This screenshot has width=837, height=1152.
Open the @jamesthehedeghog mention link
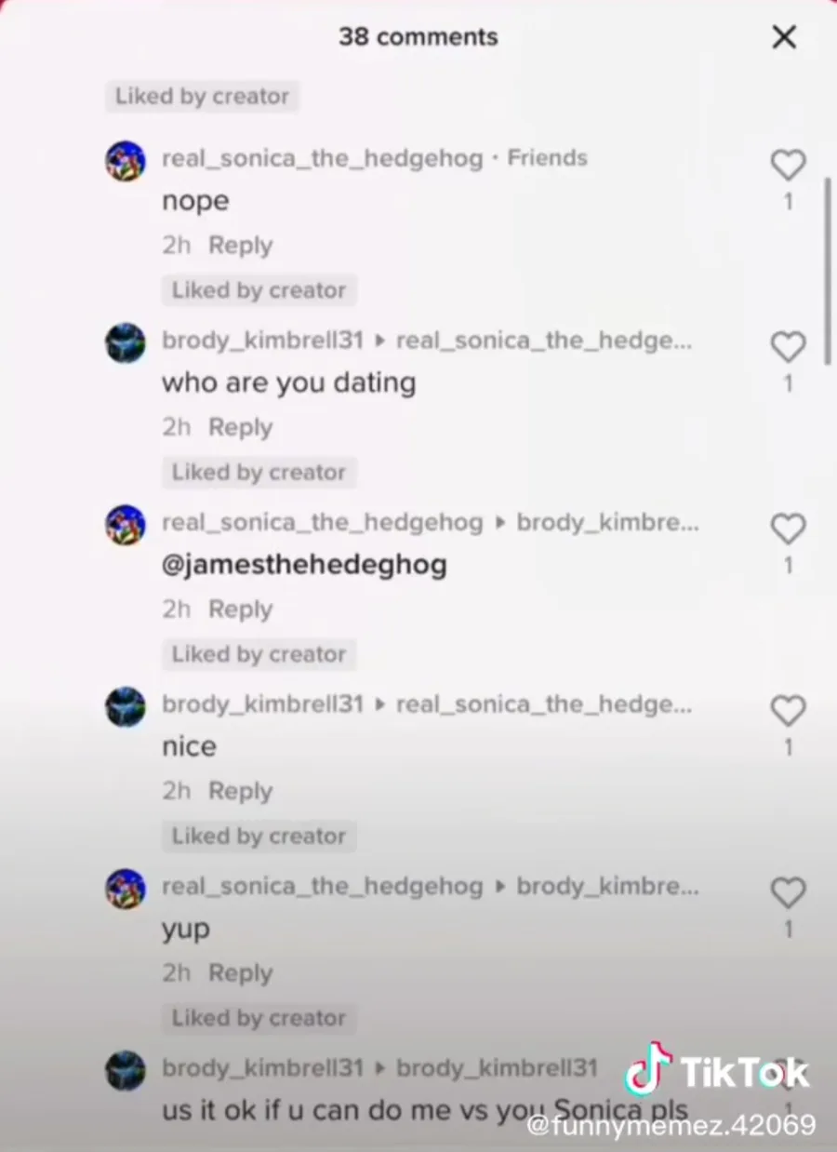pyautogui.click(x=304, y=565)
